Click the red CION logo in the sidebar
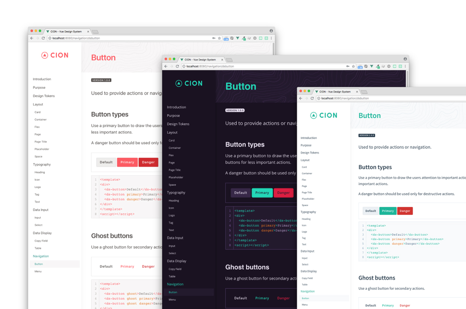The height and width of the screenshot is (309, 466). (x=55, y=55)
